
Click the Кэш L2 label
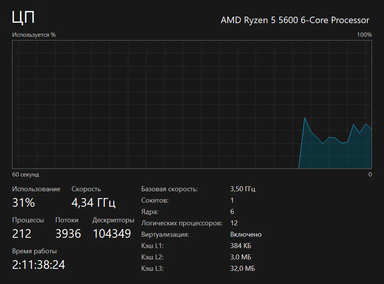click(152, 257)
